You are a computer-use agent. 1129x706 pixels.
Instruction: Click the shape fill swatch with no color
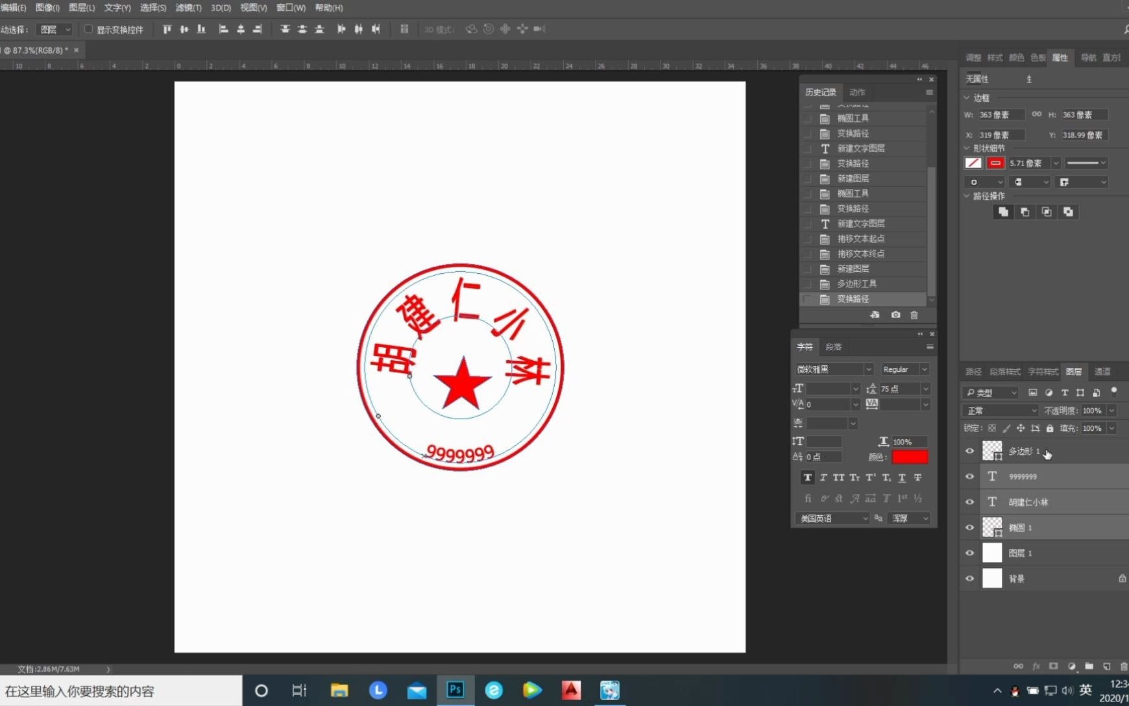(x=973, y=164)
